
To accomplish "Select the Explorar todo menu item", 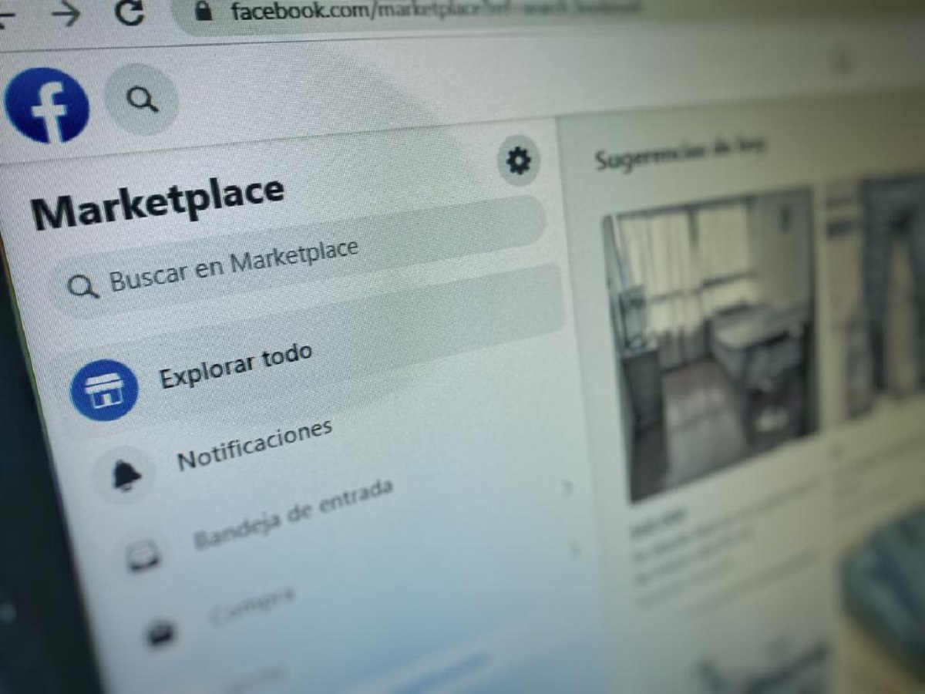I will (x=235, y=366).
